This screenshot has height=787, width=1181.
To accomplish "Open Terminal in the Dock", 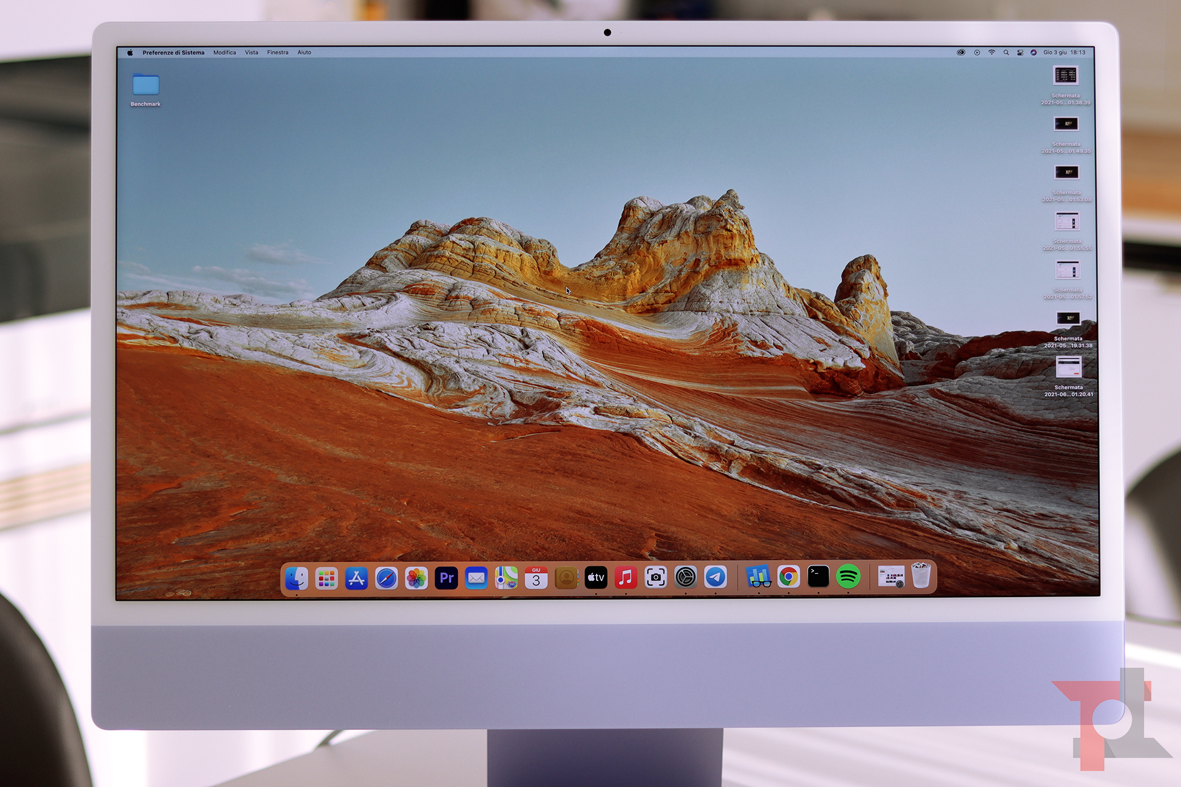I will 818,577.
